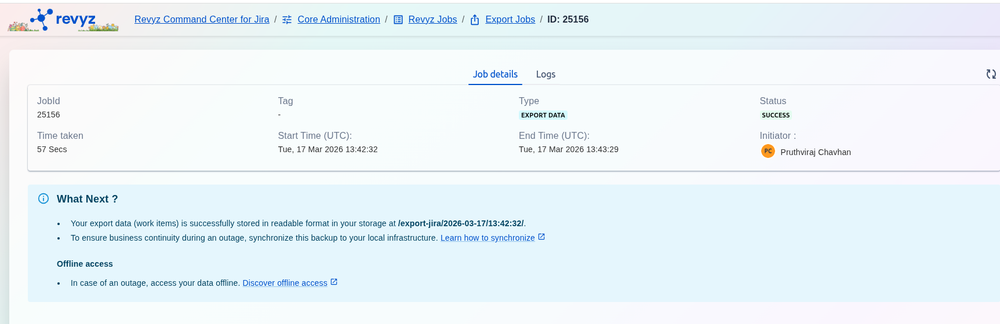Click the Export Jobs share icon
Screen dimensions: 1000x324
coord(475,20)
